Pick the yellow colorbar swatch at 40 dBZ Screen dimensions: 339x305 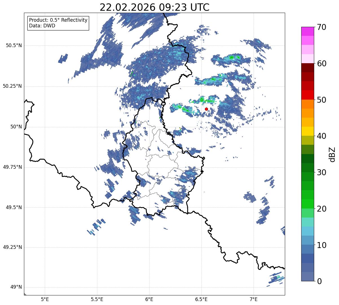point(307,131)
